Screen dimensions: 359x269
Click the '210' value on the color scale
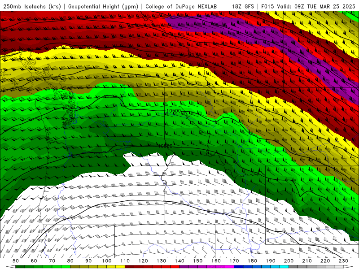click(307, 261)
